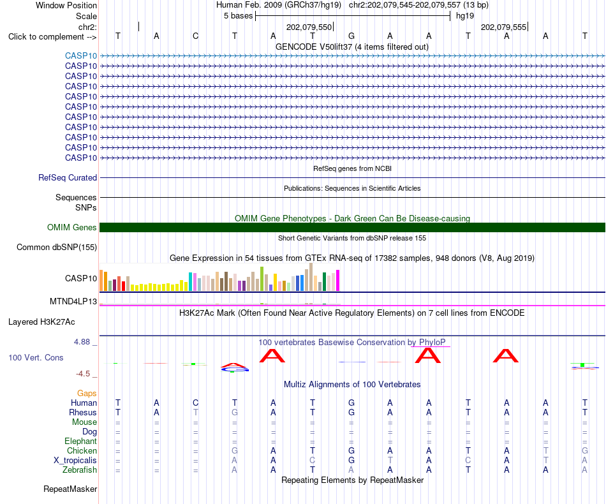Click the Scale label
This screenshot has width=606, height=504.
pos(86,16)
